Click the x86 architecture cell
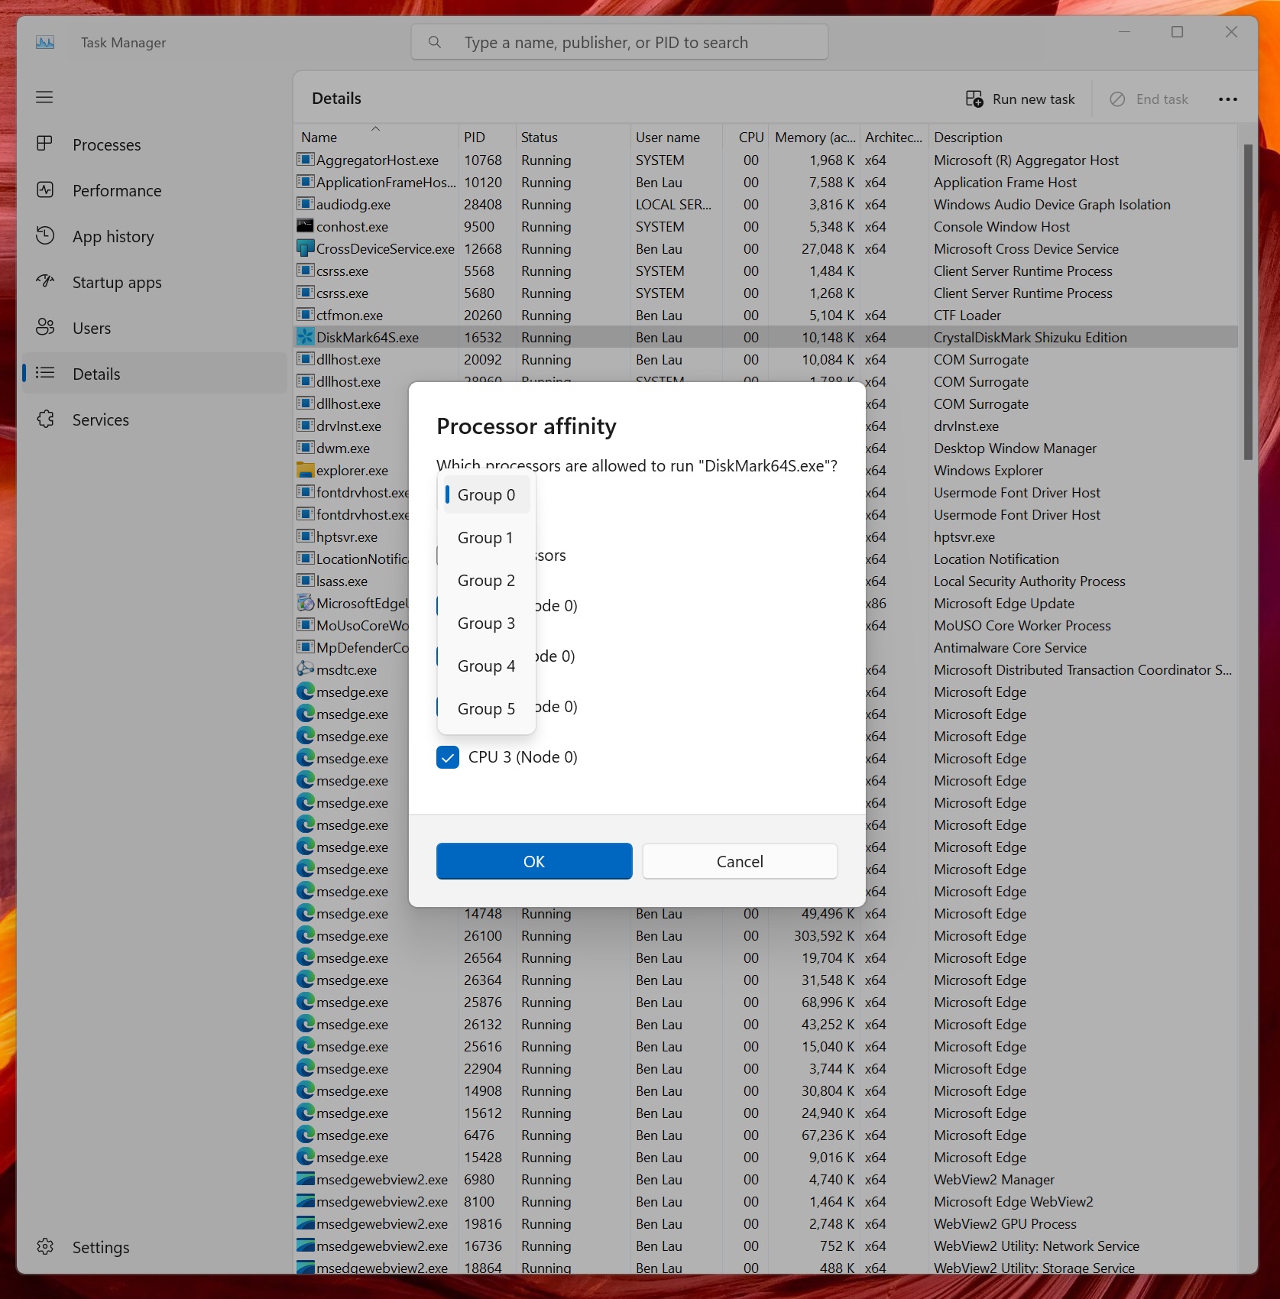The width and height of the screenshot is (1280, 1299). [x=877, y=604]
